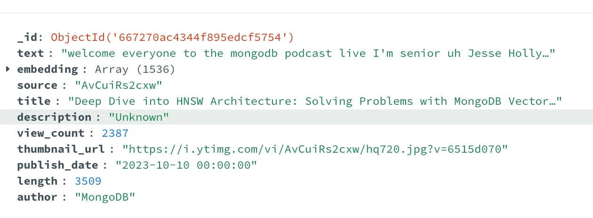Click the author field key

(37, 197)
